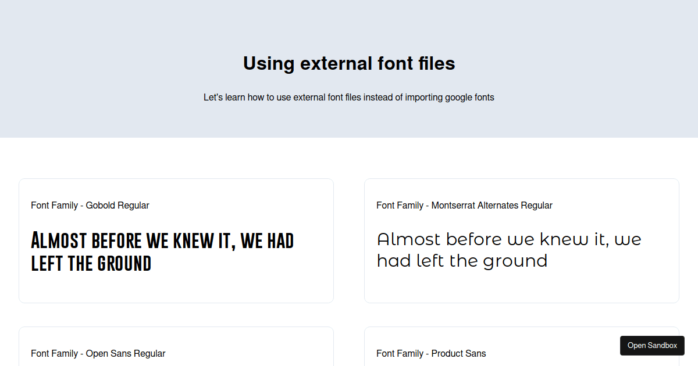Select the "Font Family - Montserrat Alternates Regular" label
The height and width of the screenshot is (366, 698).
[464, 206]
